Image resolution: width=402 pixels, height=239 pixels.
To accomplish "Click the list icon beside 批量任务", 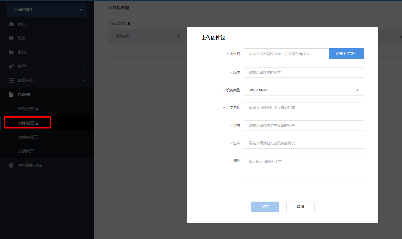I will [11, 80].
